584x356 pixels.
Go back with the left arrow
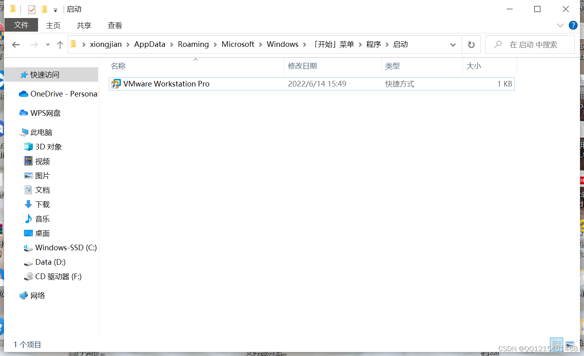pyautogui.click(x=16, y=44)
